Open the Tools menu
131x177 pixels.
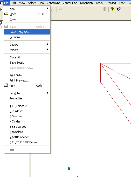coord(122,3)
